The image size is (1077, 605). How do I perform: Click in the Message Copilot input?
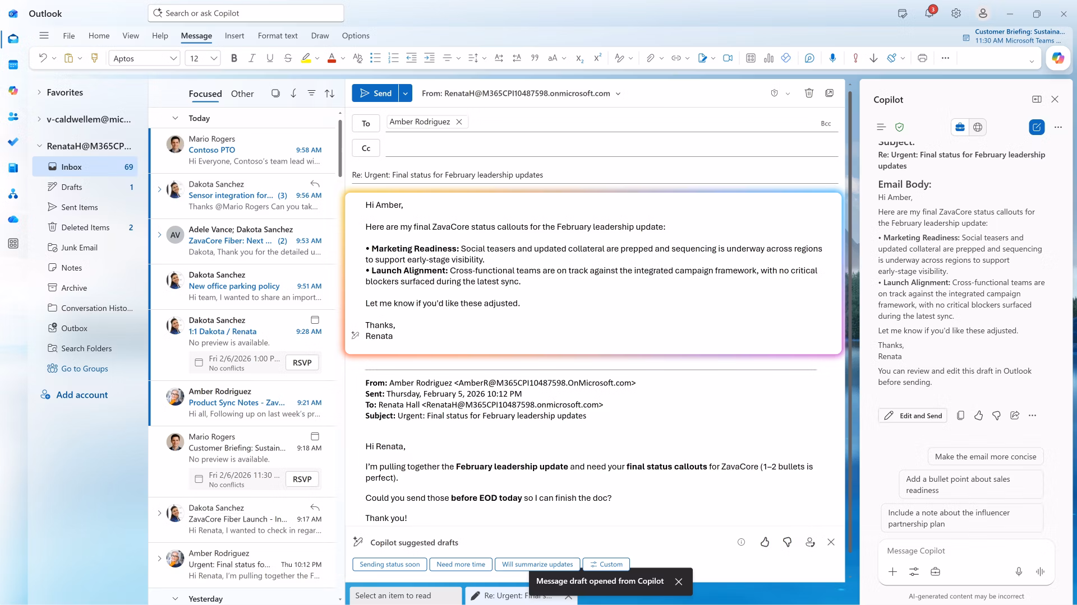(x=966, y=551)
